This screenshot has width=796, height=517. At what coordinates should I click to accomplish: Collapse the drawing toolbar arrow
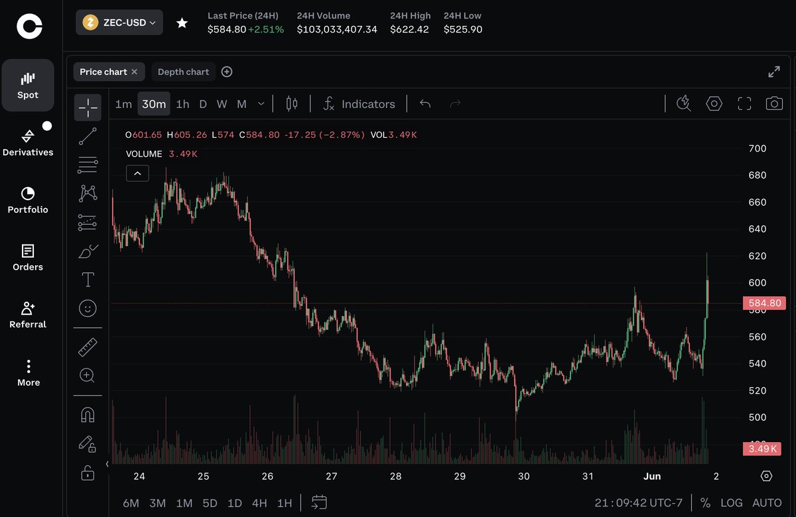click(x=107, y=464)
